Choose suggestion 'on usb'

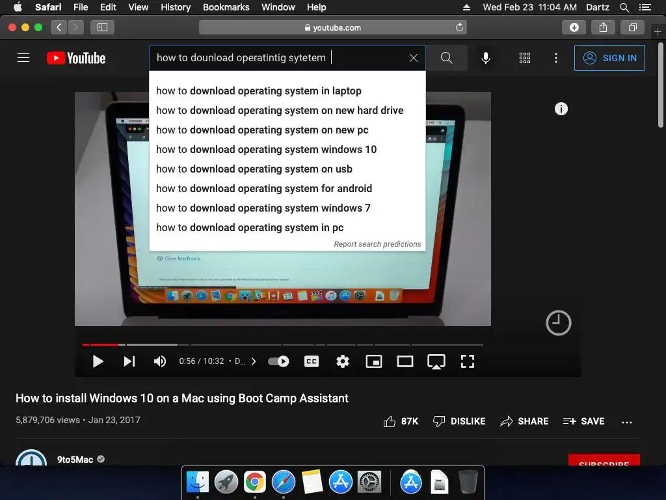pyautogui.click(x=287, y=169)
